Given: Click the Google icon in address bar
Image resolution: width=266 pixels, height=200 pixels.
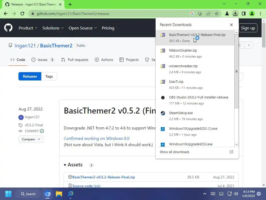Looking at the screenshot, I should point(192,14).
